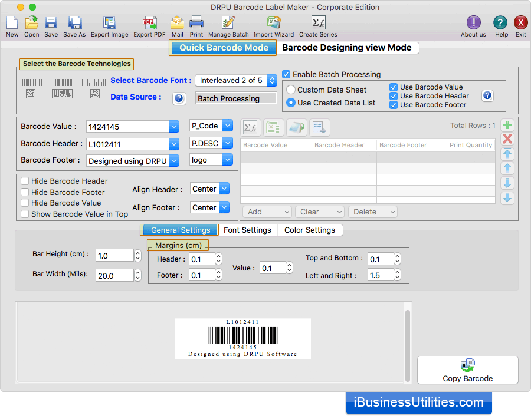This screenshot has height=416, width=531.
Task: Switch to Barcode Designing view Mode
Action: tap(347, 48)
